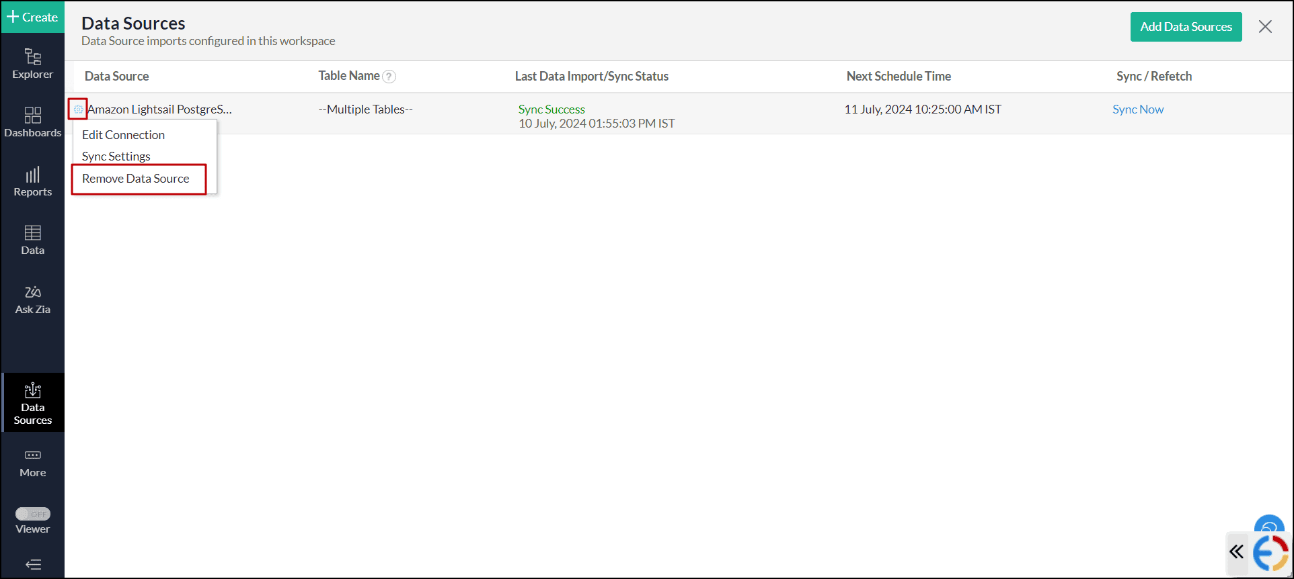This screenshot has height=579, width=1294.
Task: Open Dashboards in the sidebar
Action: [x=32, y=122]
